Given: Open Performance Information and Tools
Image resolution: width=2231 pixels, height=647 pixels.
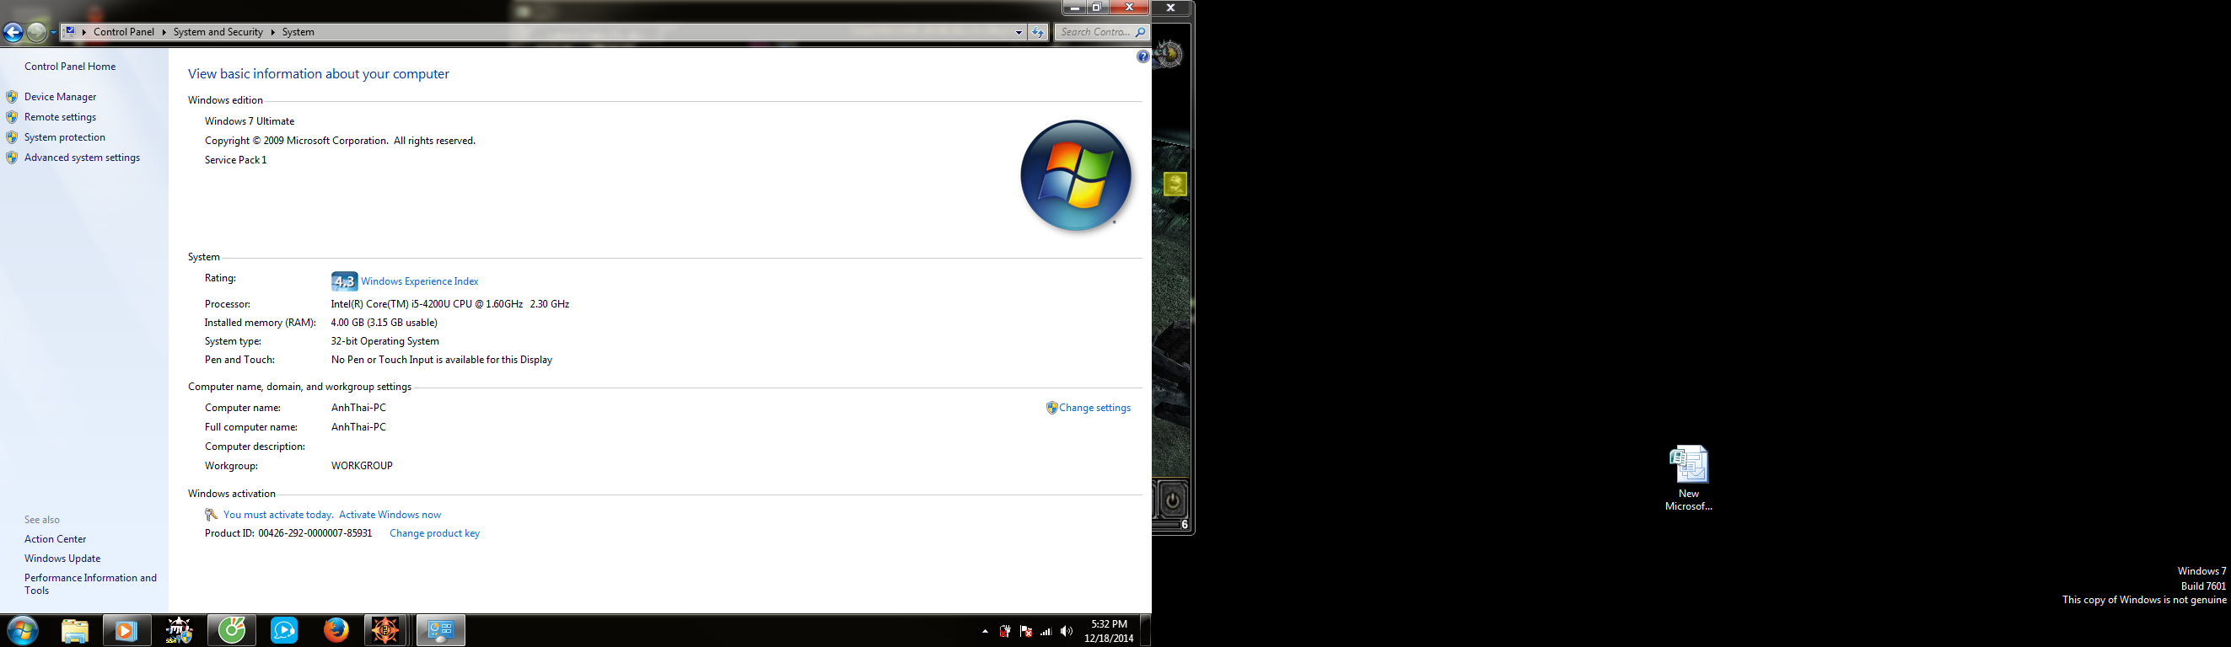Looking at the screenshot, I should point(91,584).
